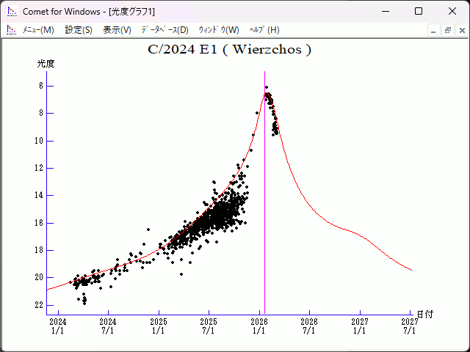Select the 2026 1/1 date axis label

(259, 326)
